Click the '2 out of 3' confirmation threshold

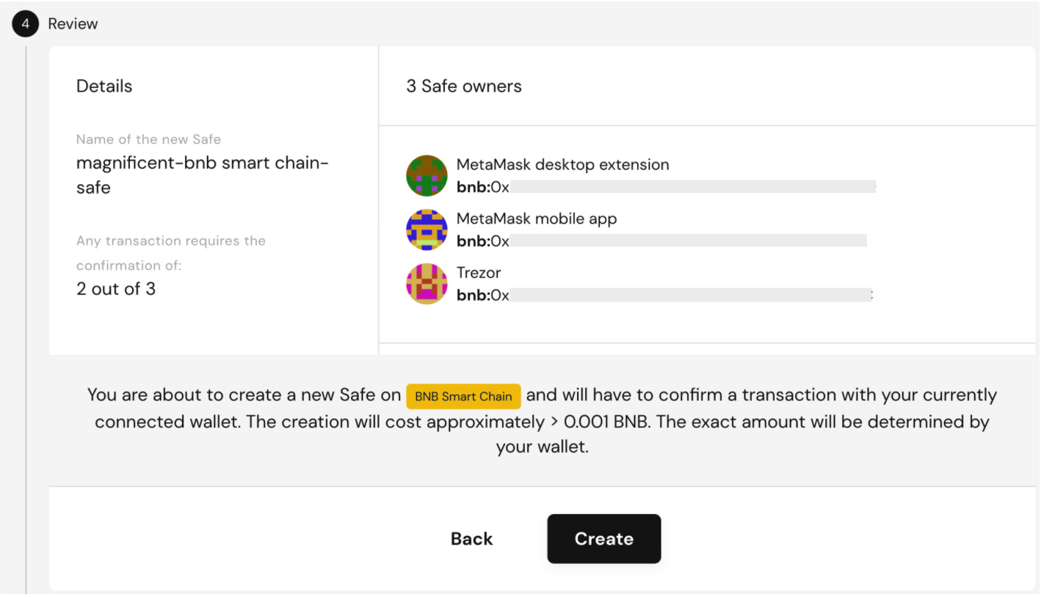(x=116, y=289)
